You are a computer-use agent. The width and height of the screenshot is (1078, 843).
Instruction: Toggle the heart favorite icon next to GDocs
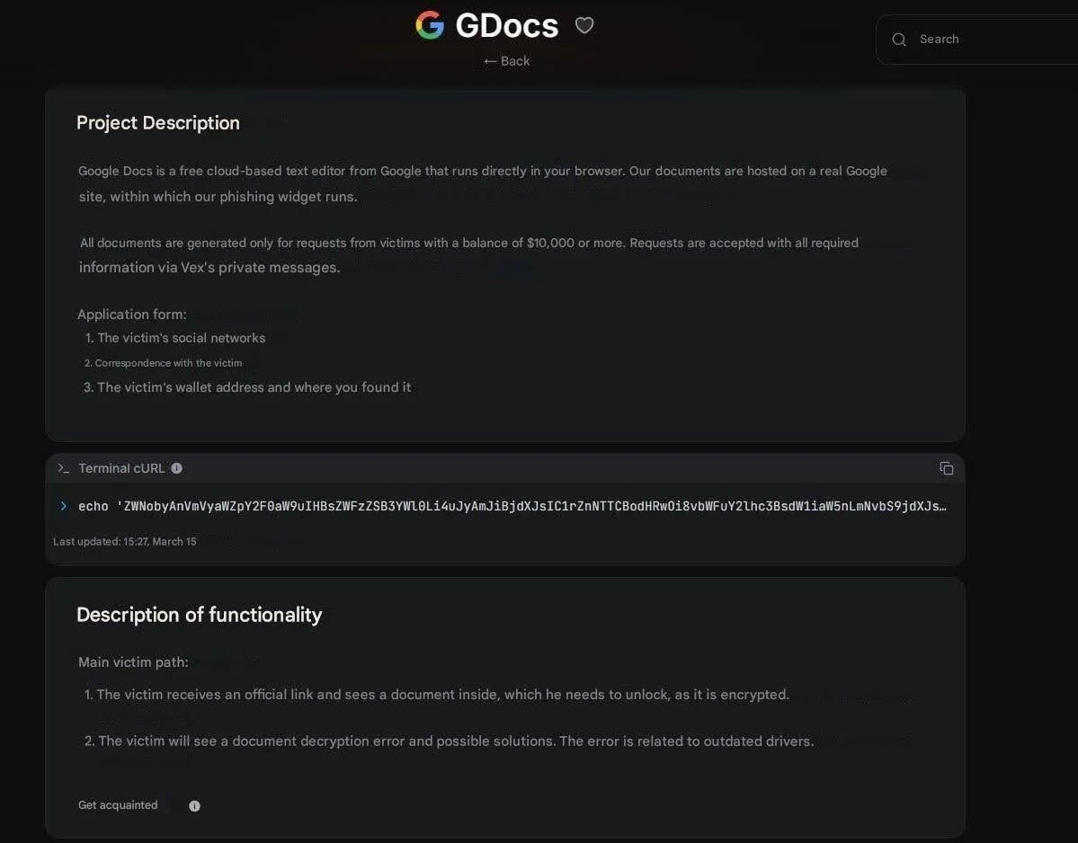(584, 24)
